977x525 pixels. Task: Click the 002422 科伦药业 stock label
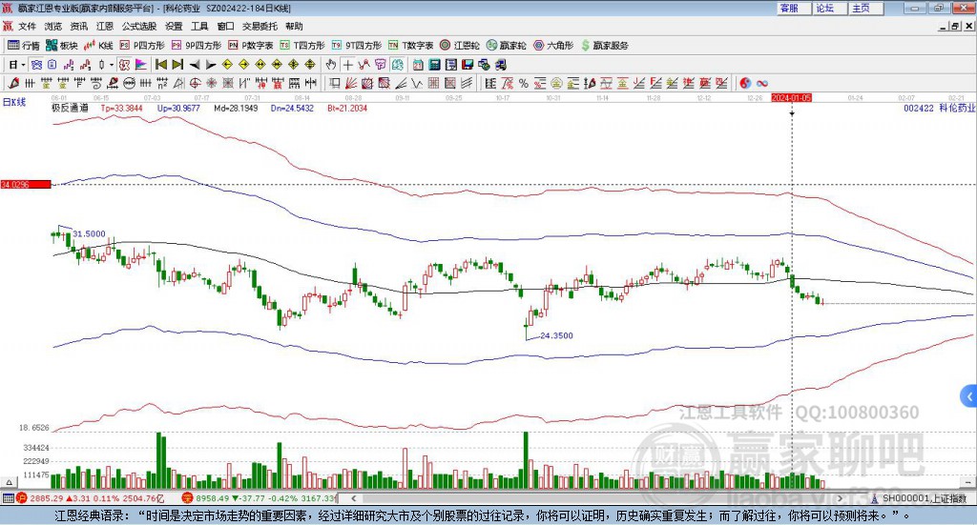coord(940,109)
